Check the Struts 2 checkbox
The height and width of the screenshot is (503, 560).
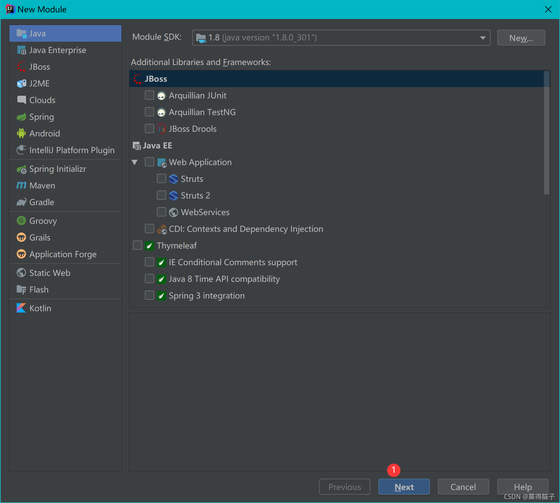tap(162, 195)
